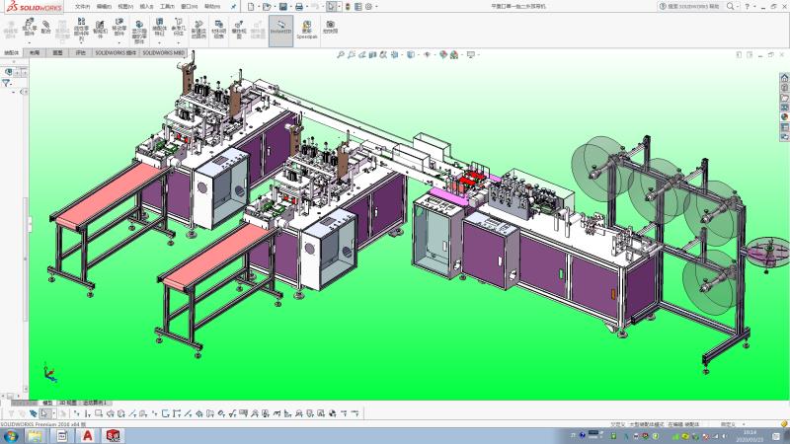Click the Windows Start button

10,435
